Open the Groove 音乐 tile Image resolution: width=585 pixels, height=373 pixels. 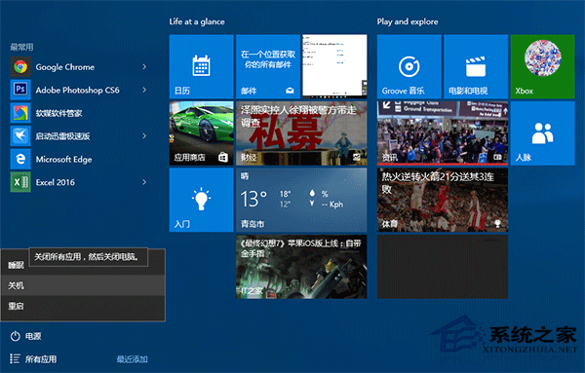tap(409, 66)
